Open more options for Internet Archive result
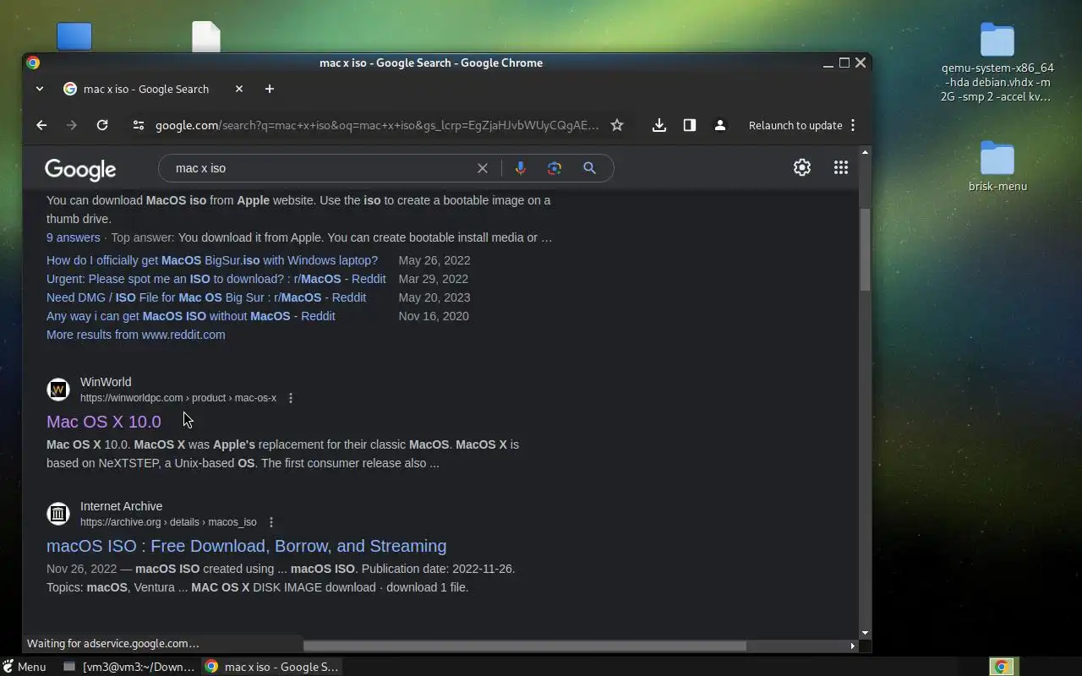 pos(271,522)
